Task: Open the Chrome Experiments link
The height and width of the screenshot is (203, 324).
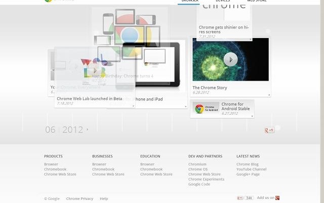Action: [206, 179]
